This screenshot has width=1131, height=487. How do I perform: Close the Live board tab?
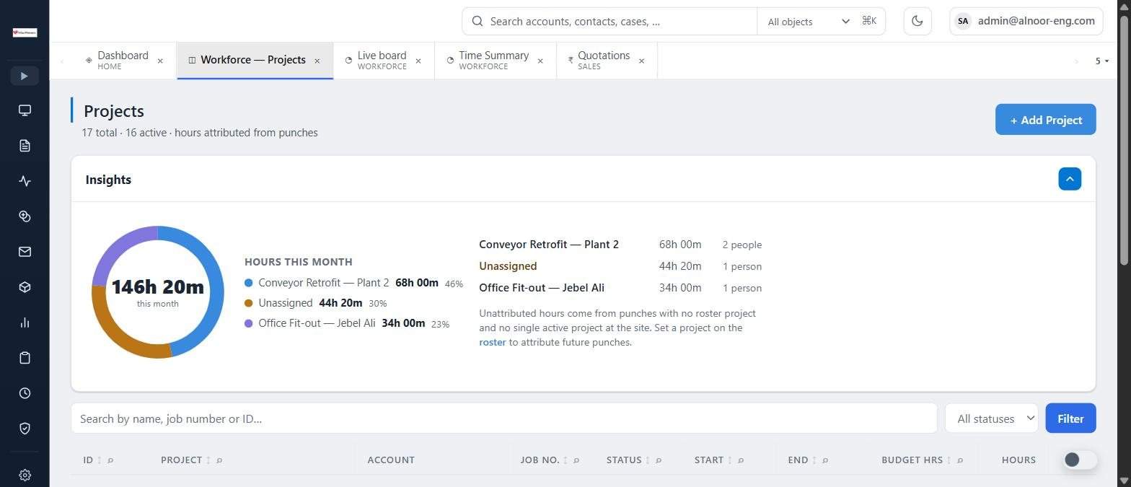coord(418,61)
